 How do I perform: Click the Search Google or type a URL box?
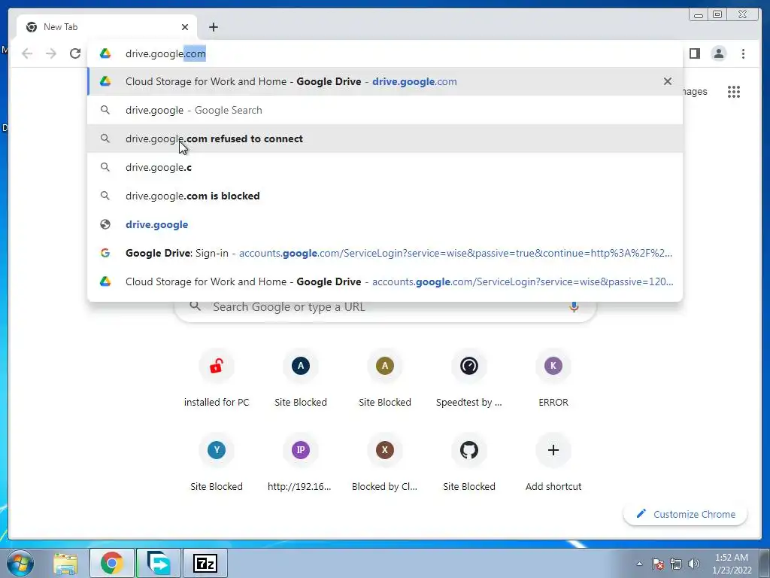click(x=386, y=307)
